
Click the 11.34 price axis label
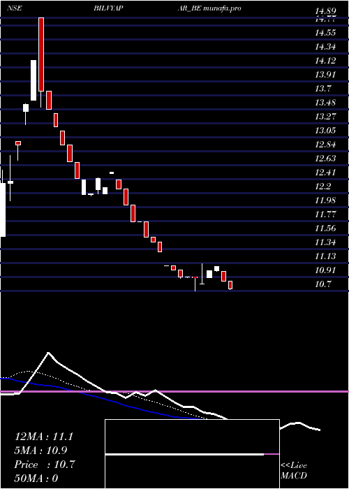[325, 242]
